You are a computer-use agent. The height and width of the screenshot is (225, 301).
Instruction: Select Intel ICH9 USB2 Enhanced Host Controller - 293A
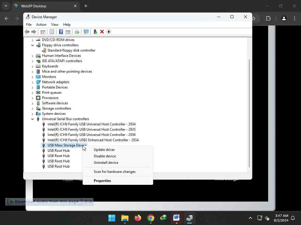tap(93, 140)
